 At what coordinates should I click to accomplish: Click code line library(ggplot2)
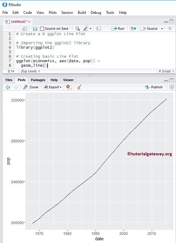tap(35, 47)
